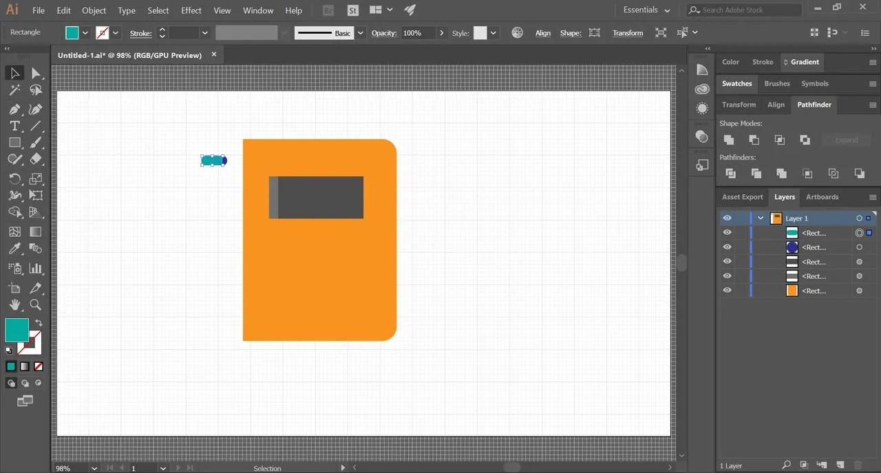Screen dimensions: 881x473
Task: Open the Window menu
Action: [258, 10]
